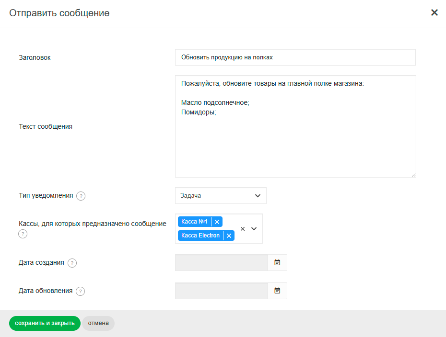Click the Дата обновления date field
This screenshot has width=446, height=337.
pos(222,291)
